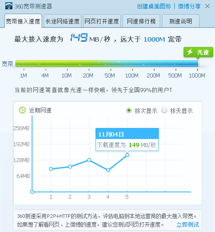Select the 按天显示 radio button
The image size is (215, 232).
[x=164, y=110]
